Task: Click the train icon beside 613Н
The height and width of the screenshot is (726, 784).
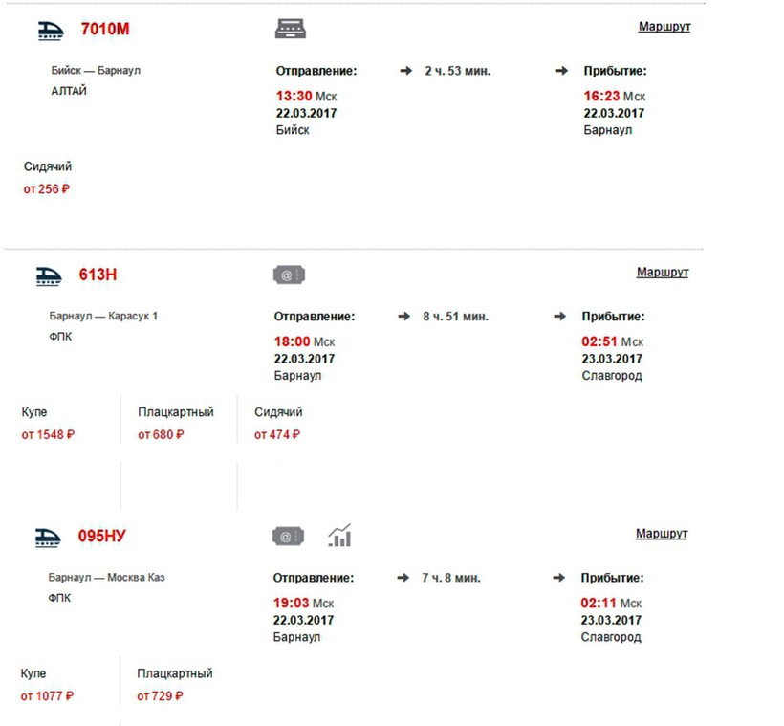Action: [49, 275]
